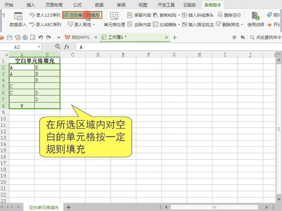Click the 点此查找命令 search box
Screen dimensions: 282x211
pos(265,37)
